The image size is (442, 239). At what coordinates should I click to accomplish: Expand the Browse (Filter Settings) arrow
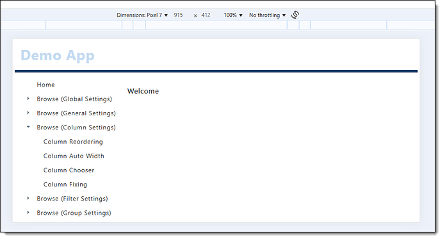(x=28, y=198)
